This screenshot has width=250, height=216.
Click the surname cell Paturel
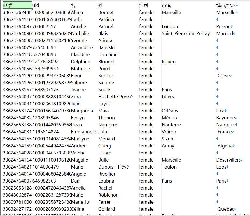pyautogui.click(x=118, y=26)
